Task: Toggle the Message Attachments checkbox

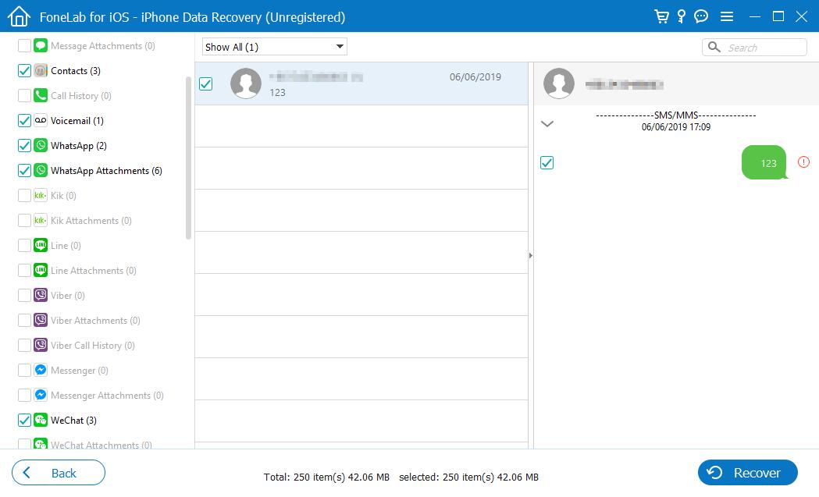Action: point(24,45)
